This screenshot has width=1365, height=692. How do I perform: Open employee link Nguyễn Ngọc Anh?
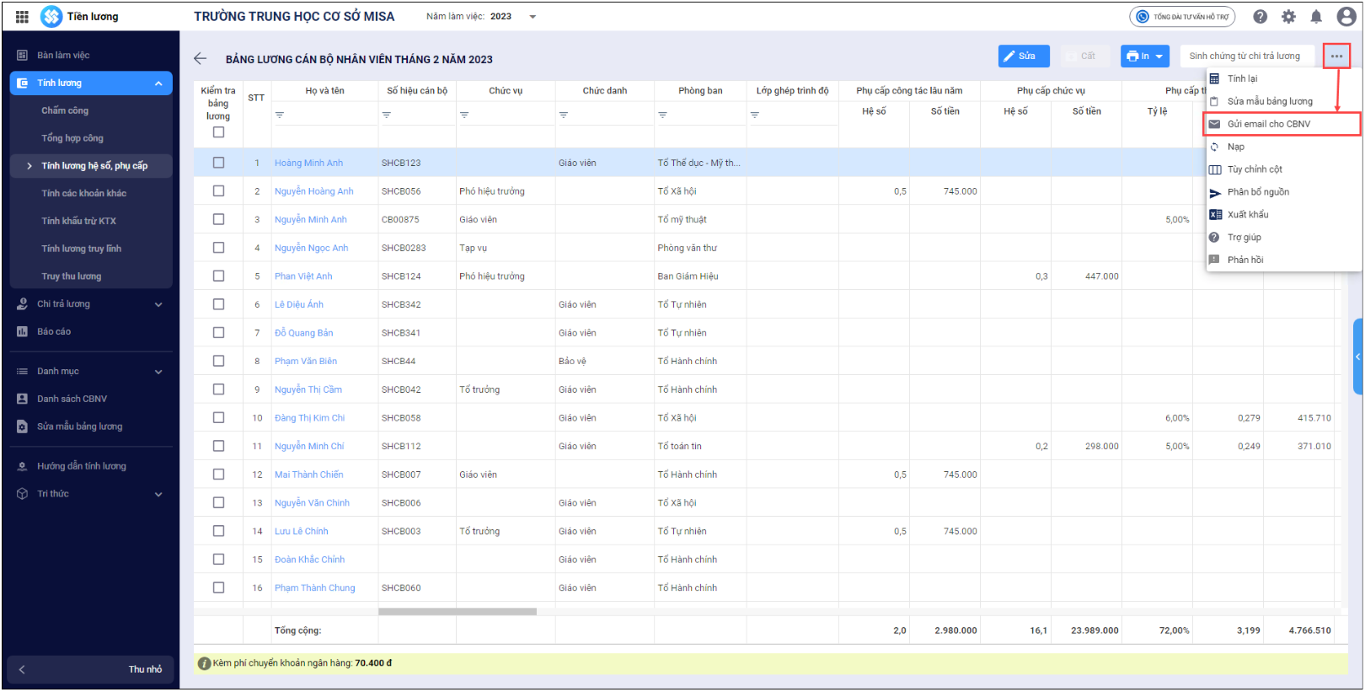pyautogui.click(x=311, y=248)
